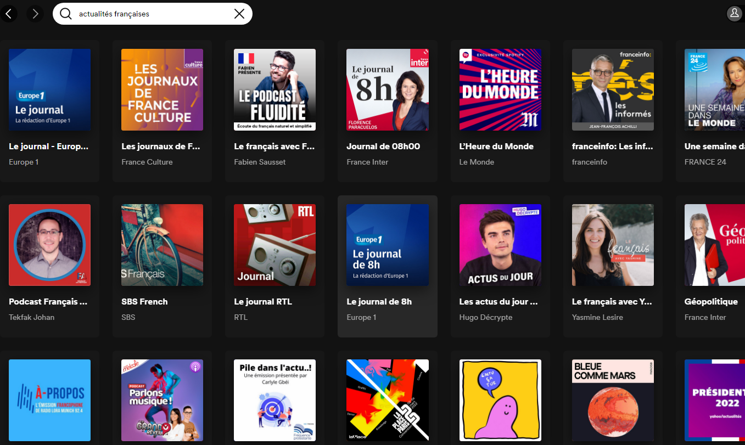Click title 'Les actus du jour ...'
This screenshot has height=445, width=745.
498,302
